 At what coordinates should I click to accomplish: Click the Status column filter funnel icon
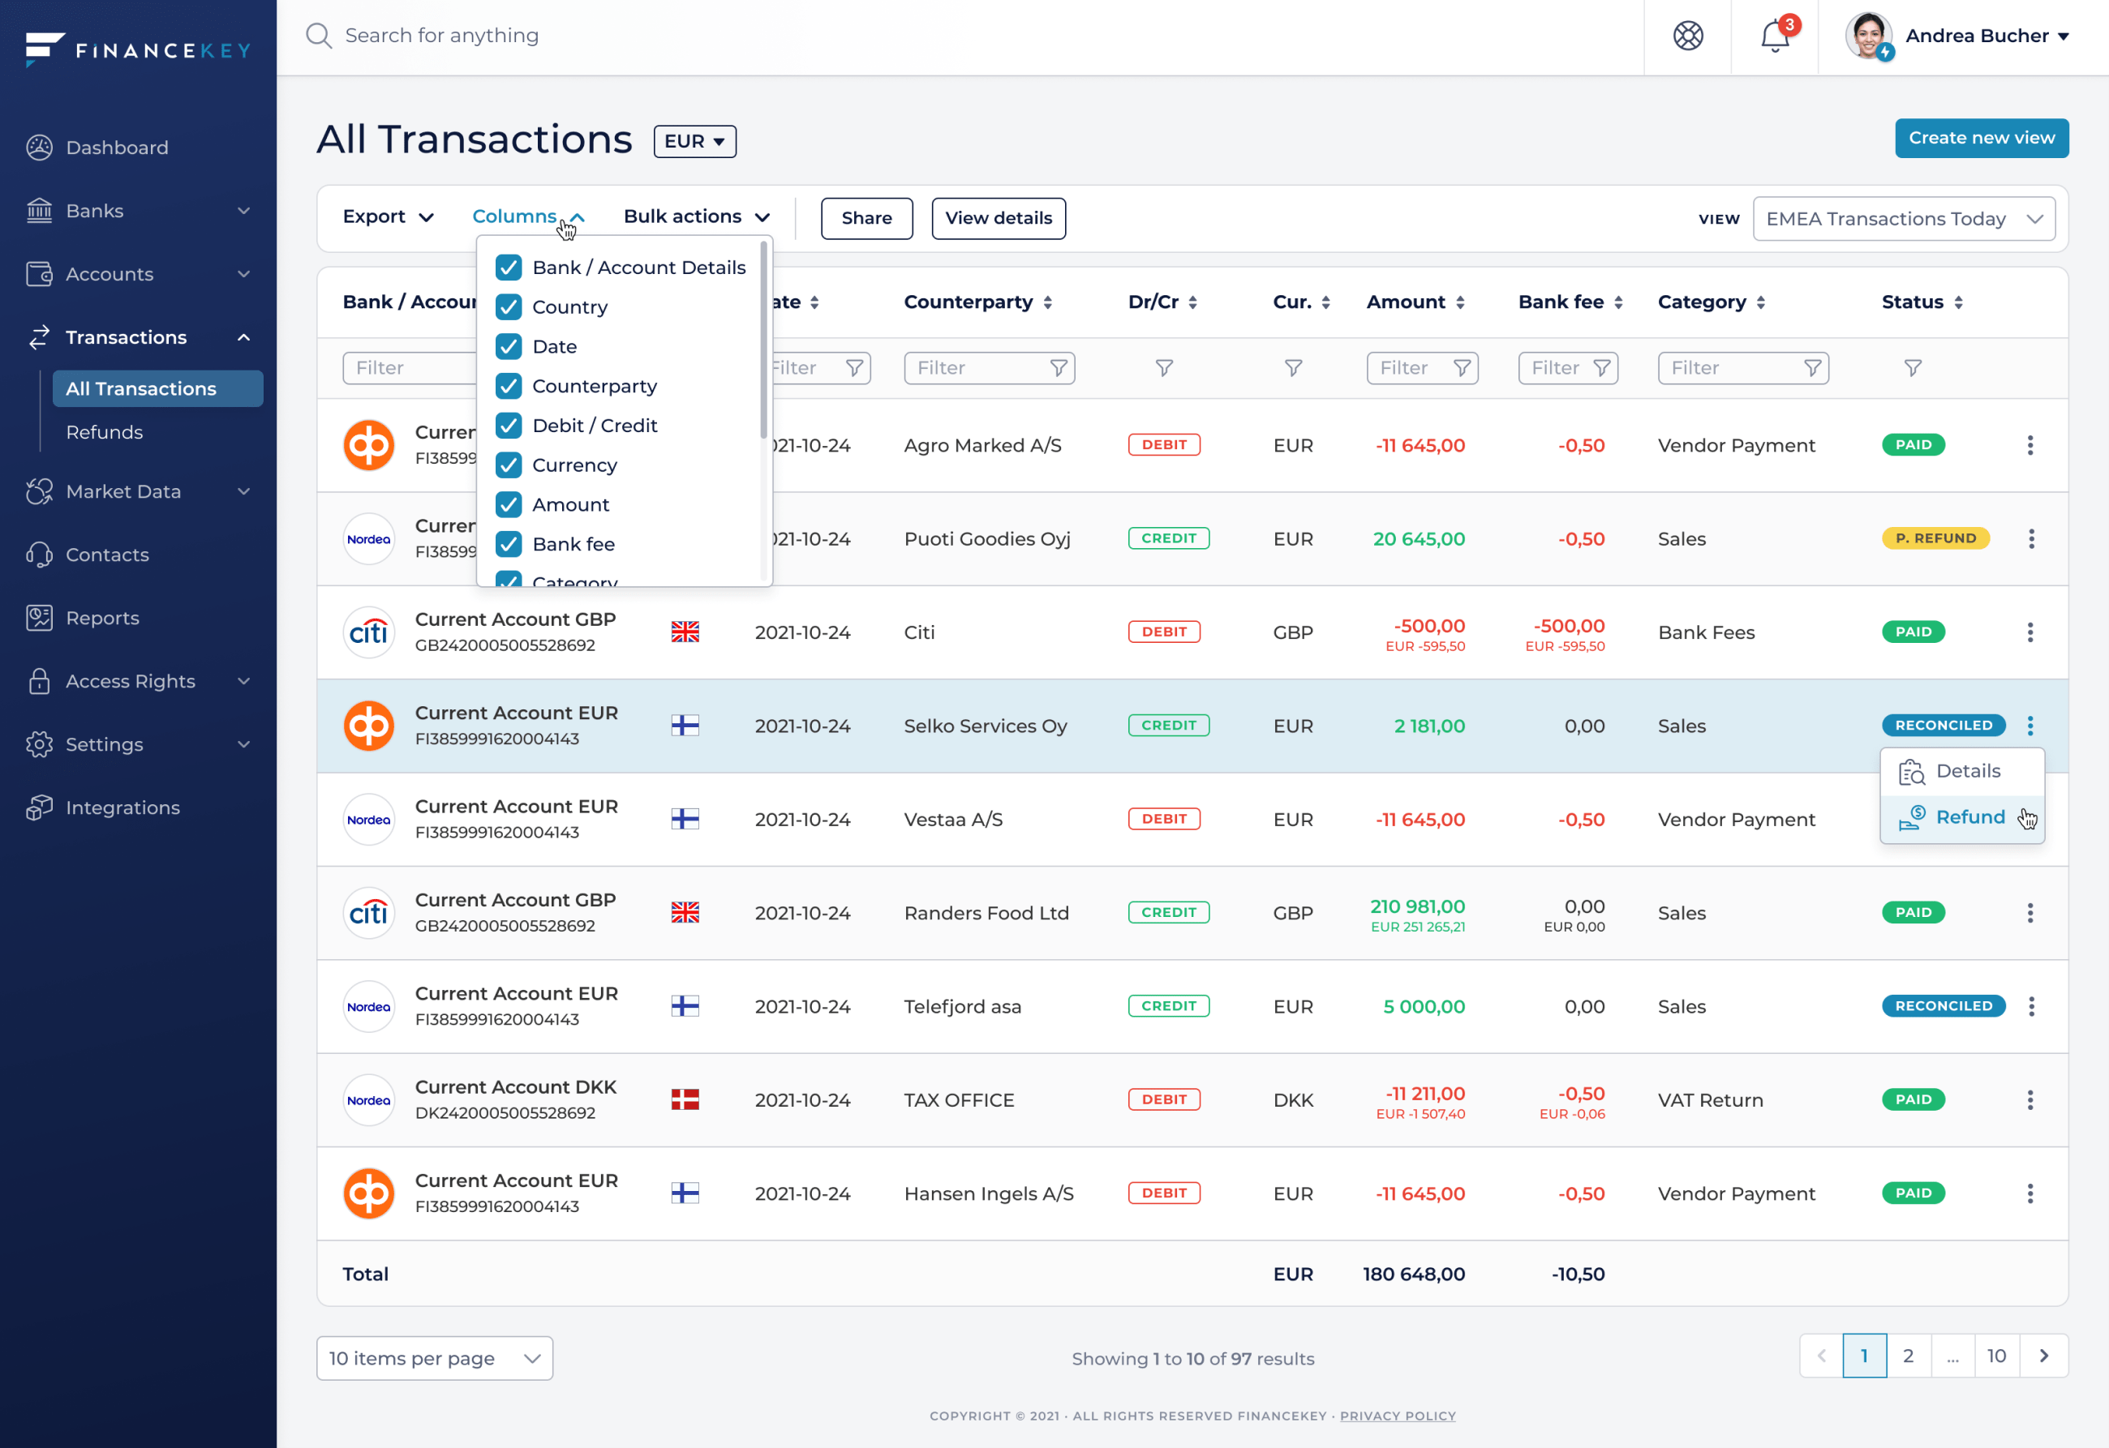[x=1912, y=368]
